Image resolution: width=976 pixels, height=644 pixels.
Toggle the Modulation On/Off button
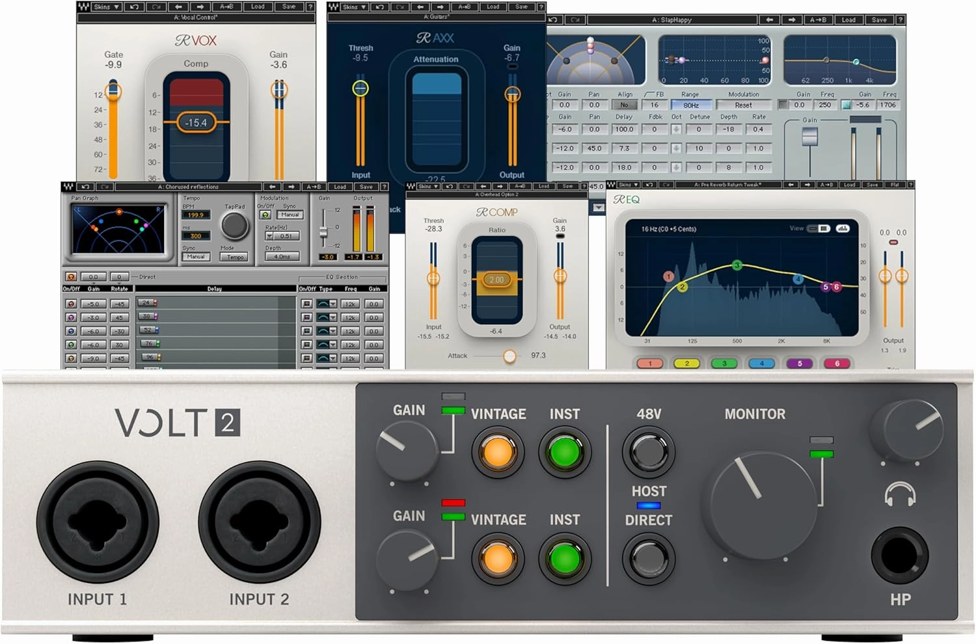265,215
